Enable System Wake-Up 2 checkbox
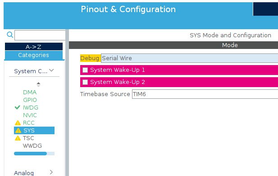 pyautogui.click(x=85, y=82)
